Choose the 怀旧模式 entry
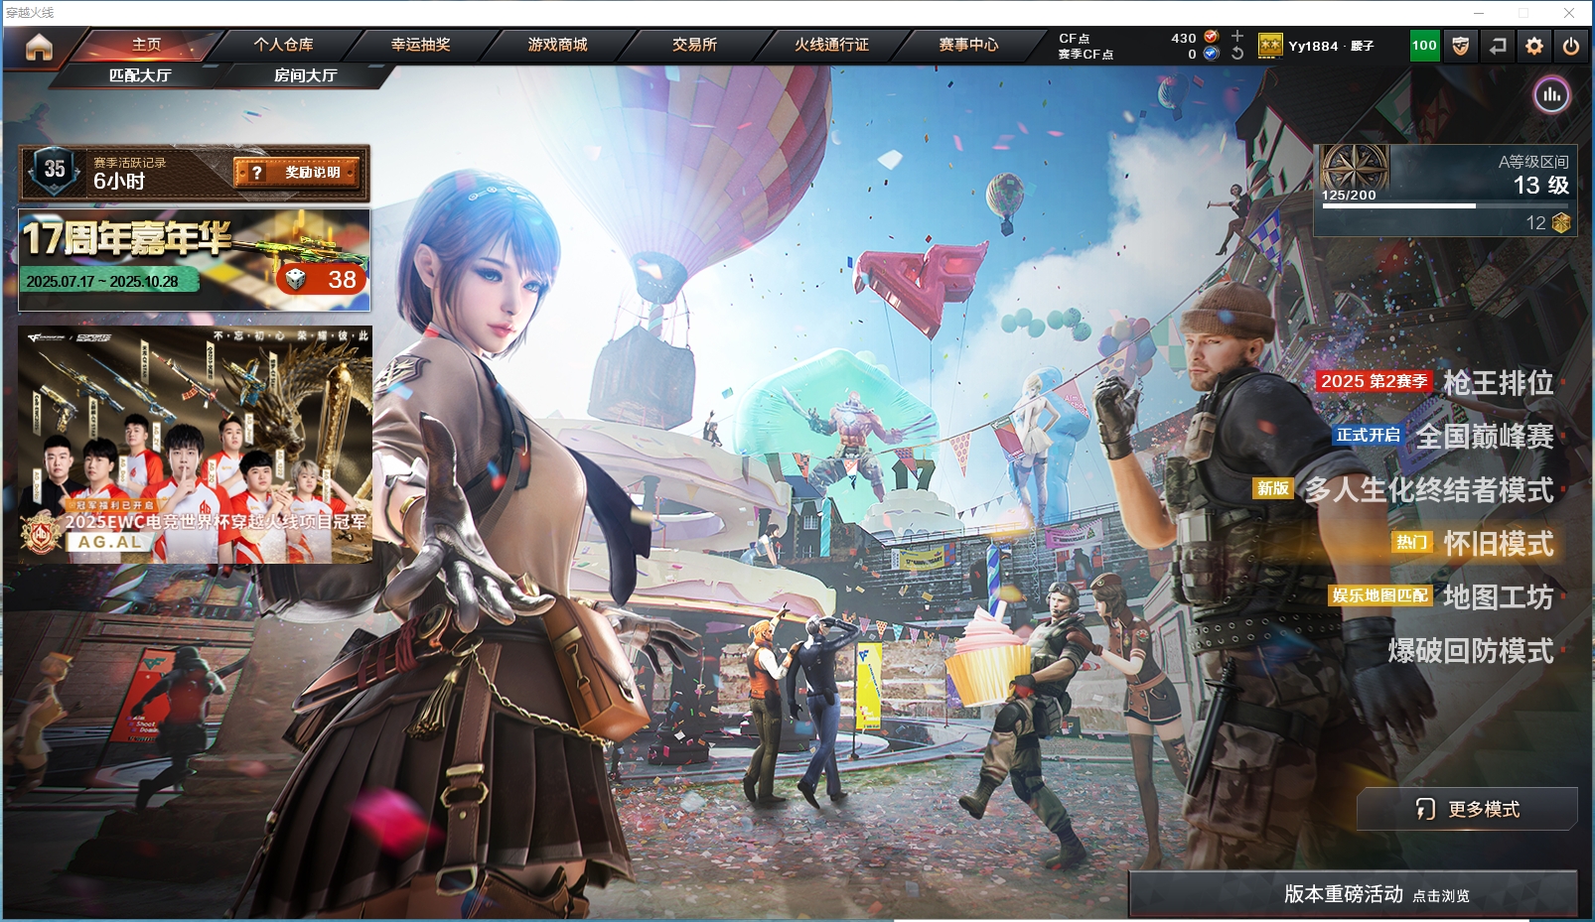1595x922 pixels. tap(1498, 544)
